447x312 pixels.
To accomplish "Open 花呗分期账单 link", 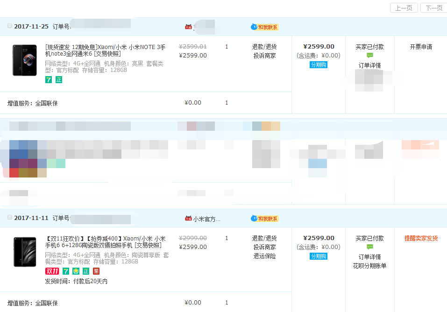I will click(x=370, y=266).
